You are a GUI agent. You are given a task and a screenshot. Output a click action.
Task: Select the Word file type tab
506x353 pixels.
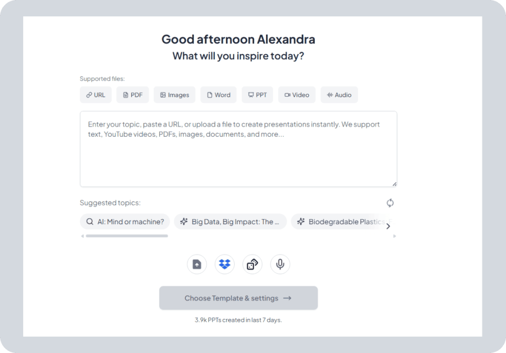[218, 95]
